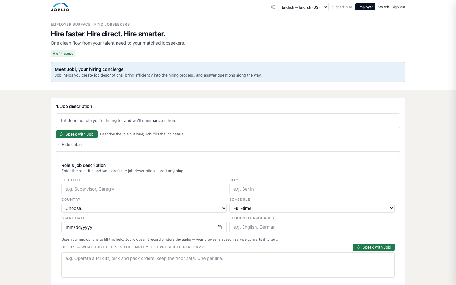Click the Employer role badge

[x=365, y=7]
